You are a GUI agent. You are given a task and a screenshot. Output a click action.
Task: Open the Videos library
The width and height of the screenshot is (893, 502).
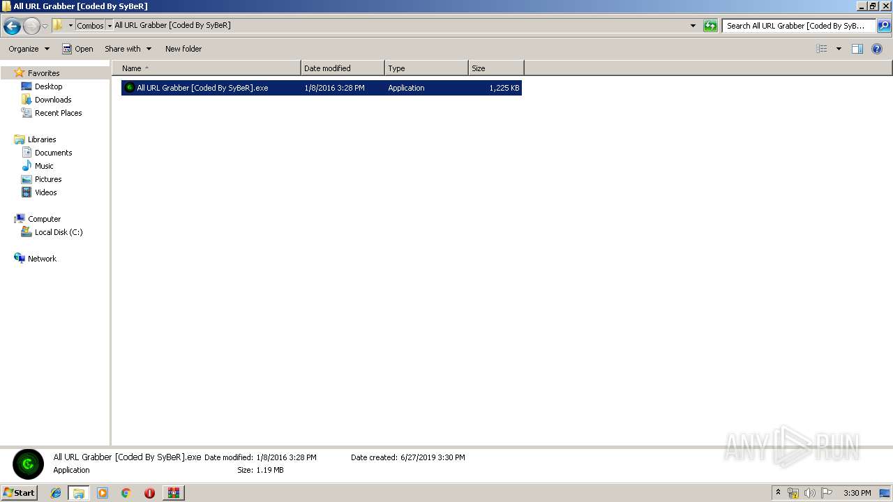click(45, 192)
